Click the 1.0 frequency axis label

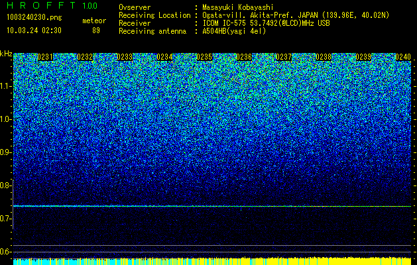pos(5,119)
